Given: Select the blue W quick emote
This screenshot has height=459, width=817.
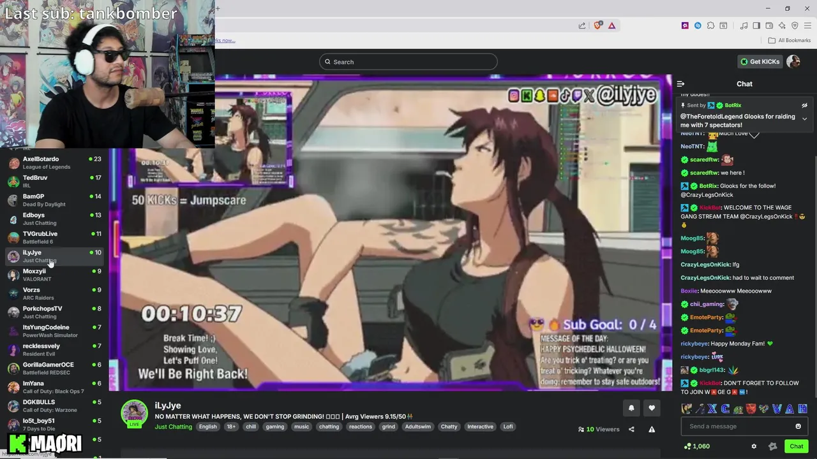Looking at the screenshot, I should (777, 409).
